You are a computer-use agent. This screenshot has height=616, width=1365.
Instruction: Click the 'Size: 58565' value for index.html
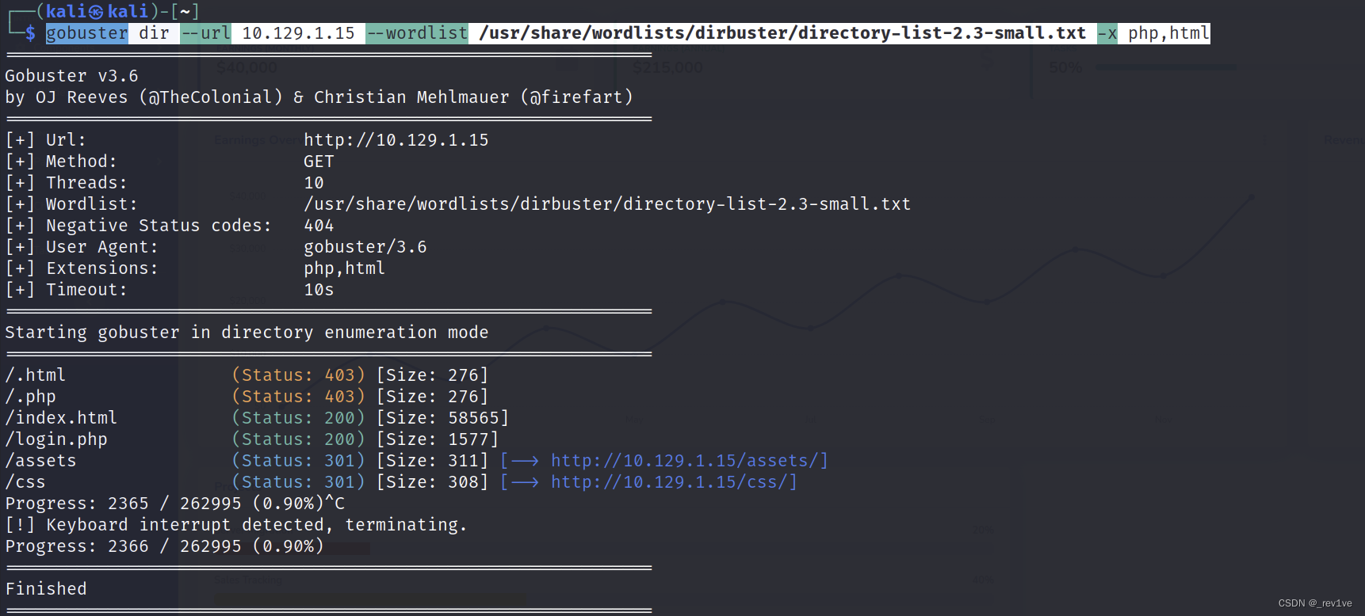[x=442, y=418]
